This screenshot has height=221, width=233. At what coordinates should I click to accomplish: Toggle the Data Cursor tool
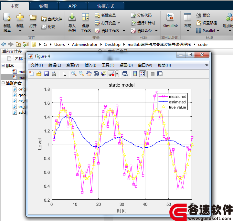(104, 74)
